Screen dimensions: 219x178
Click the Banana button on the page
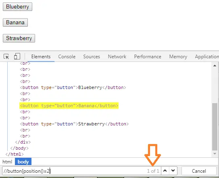click(x=15, y=22)
